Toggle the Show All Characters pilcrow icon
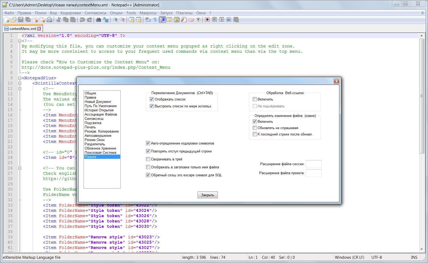428x263 pixels. click(155, 20)
